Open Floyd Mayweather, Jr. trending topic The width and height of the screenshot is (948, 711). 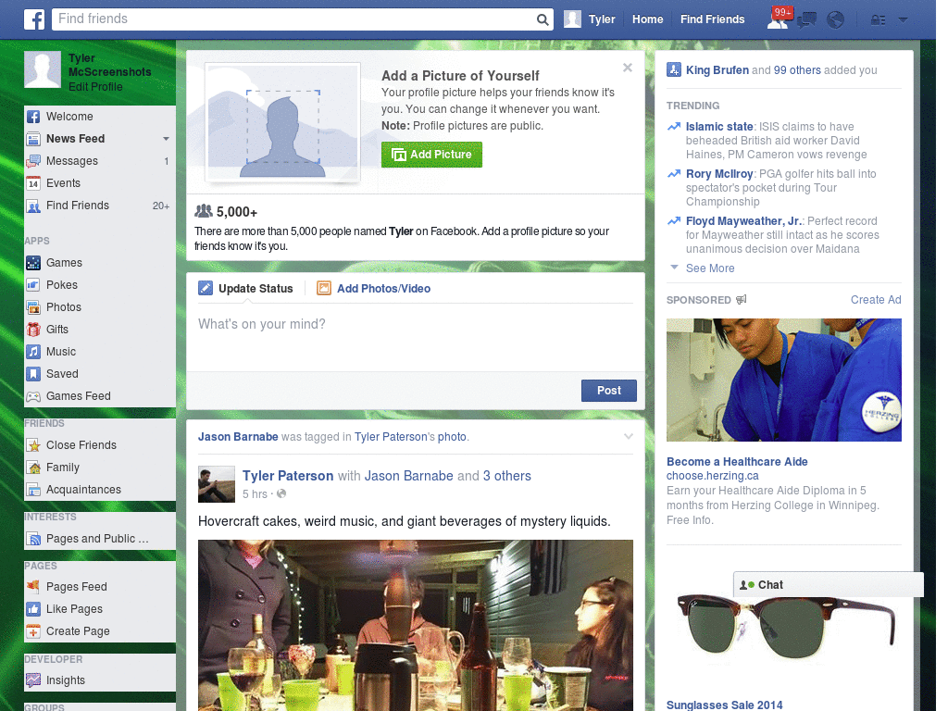tap(743, 221)
